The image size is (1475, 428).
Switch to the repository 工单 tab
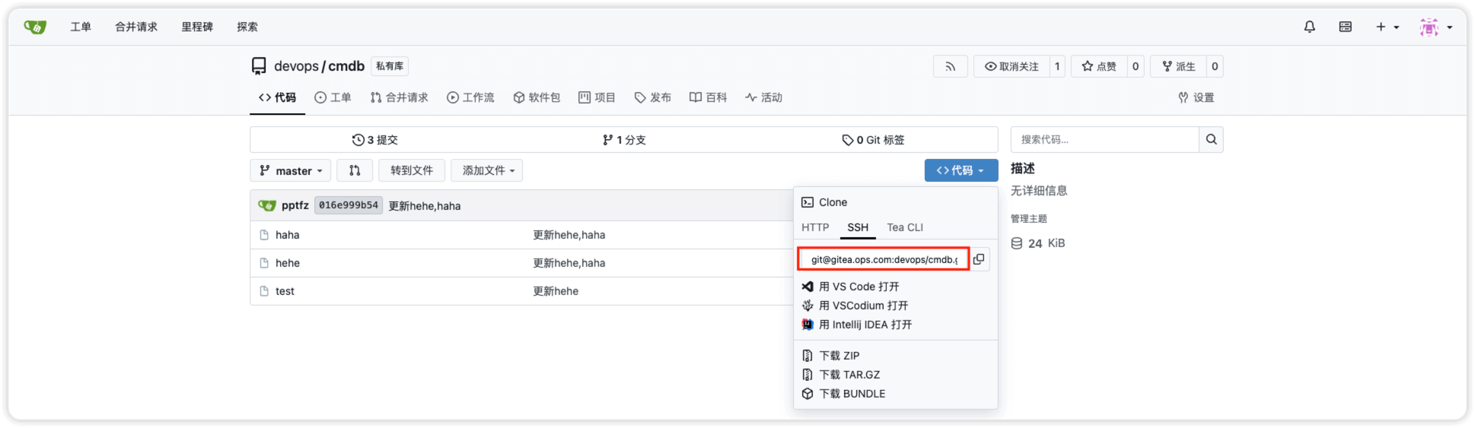pos(333,97)
